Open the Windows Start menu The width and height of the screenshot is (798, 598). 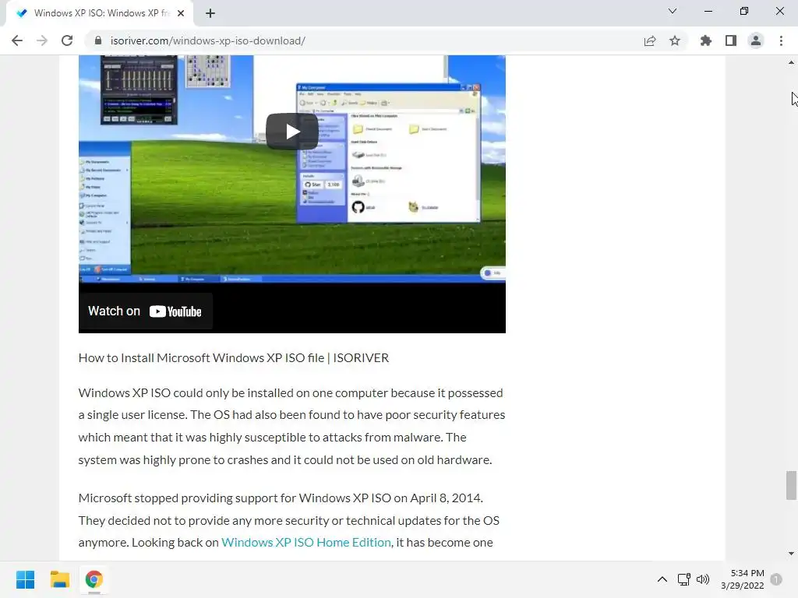click(26, 579)
